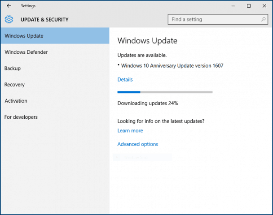Click Windows 10 Anniversary Update version 1607
Screen dimensions: 273x215
(172, 66)
